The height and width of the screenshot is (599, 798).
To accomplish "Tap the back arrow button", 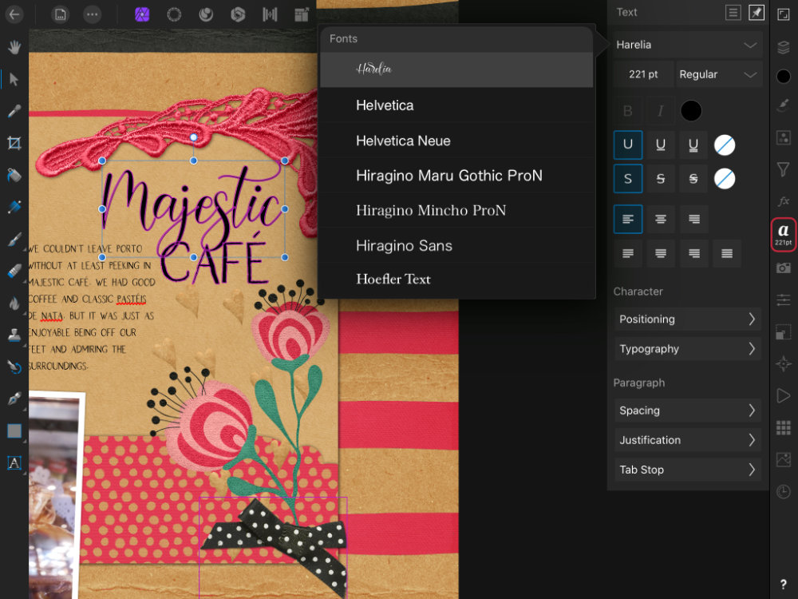I will tap(14, 14).
